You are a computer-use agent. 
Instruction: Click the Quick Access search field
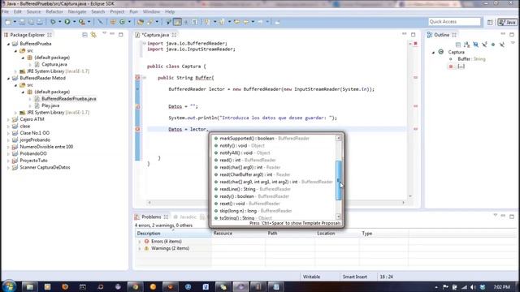454,22
